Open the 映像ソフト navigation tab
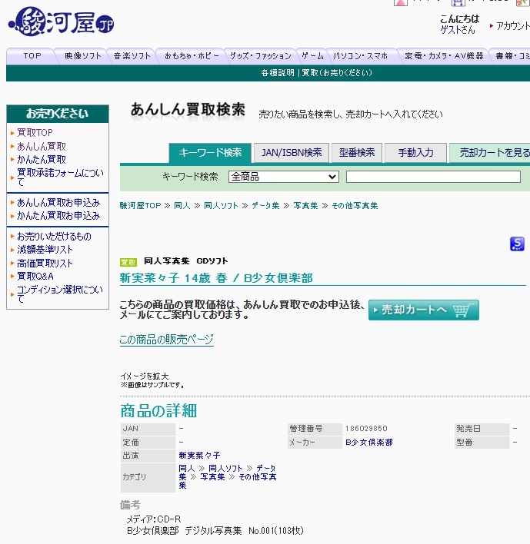 click(x=83, y=56)
